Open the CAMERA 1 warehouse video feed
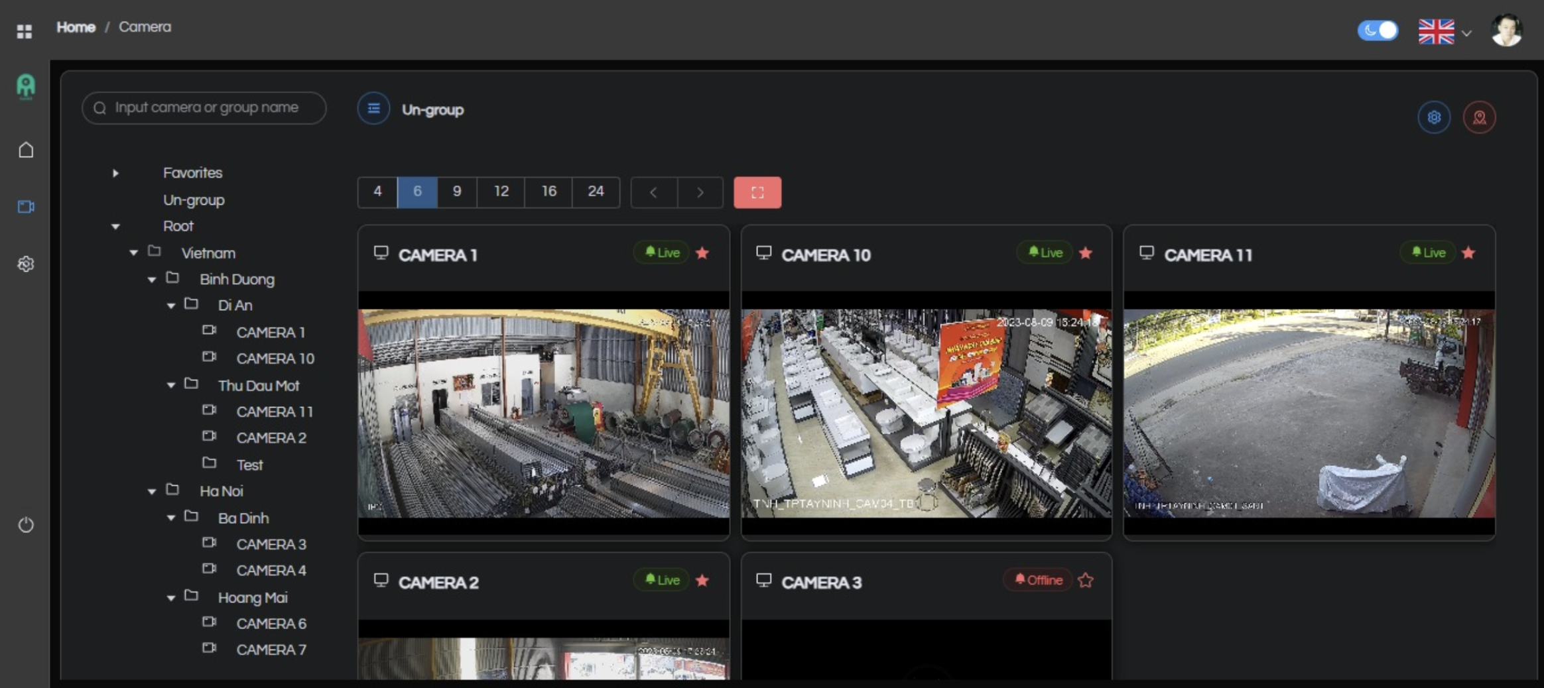Screen dimensions: 1544x688 pos(544,413)
